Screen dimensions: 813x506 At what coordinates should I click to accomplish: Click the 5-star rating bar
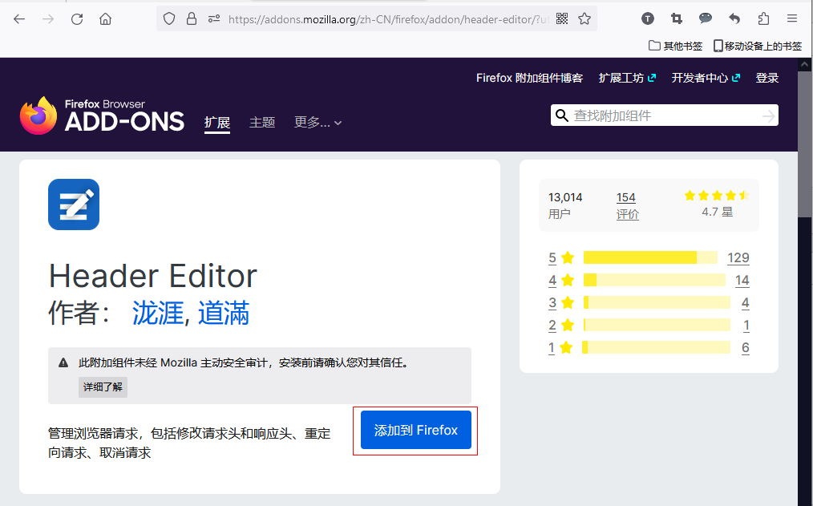pyautogui.click(x=650, y=257)
